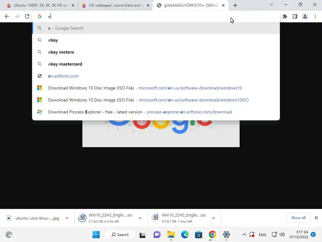Open the Extensions puzzle icon
Image resolution: width=322 pixels, height=242 pixels.
(x=285, y=16)
